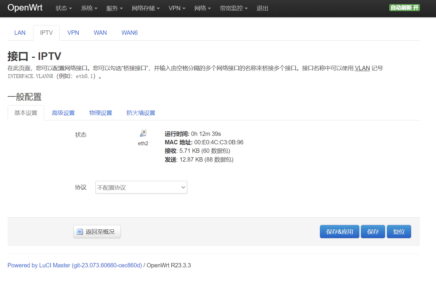Click the eth2 interface status icon
436x284 pixels.
(143, 133)
